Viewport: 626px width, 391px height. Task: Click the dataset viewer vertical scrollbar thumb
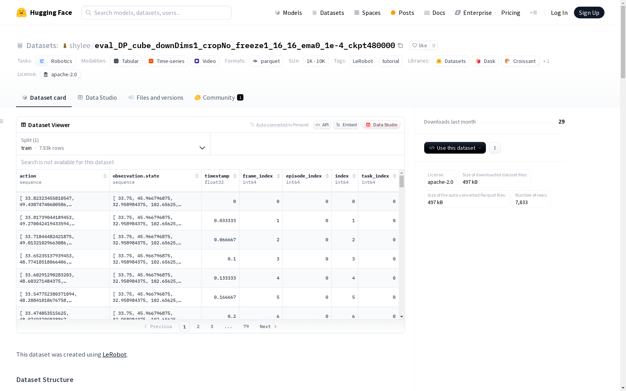click(x=401, y=181)
